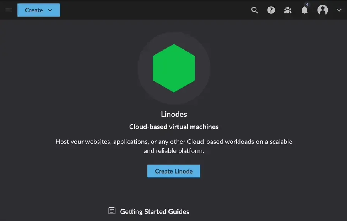Image resolution: width=347 pixels, height=221 pixels.
Task: Open the Create dropdown button
Action: [x=39, y=10]
